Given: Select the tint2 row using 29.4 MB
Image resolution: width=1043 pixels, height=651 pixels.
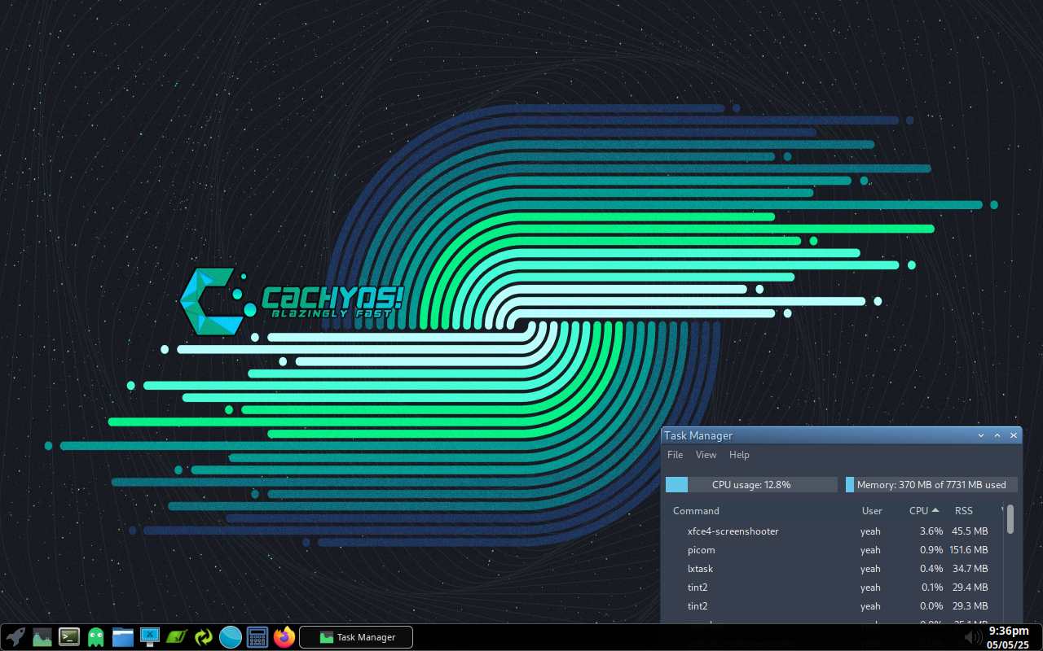Looking at the screenshot, I should 834,588.
